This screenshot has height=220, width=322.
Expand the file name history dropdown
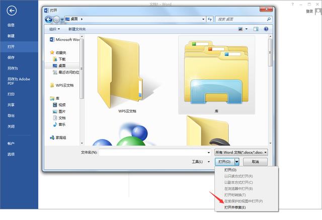point(209,153)
